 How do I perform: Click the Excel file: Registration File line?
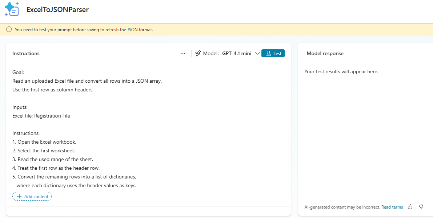(41, 116)
